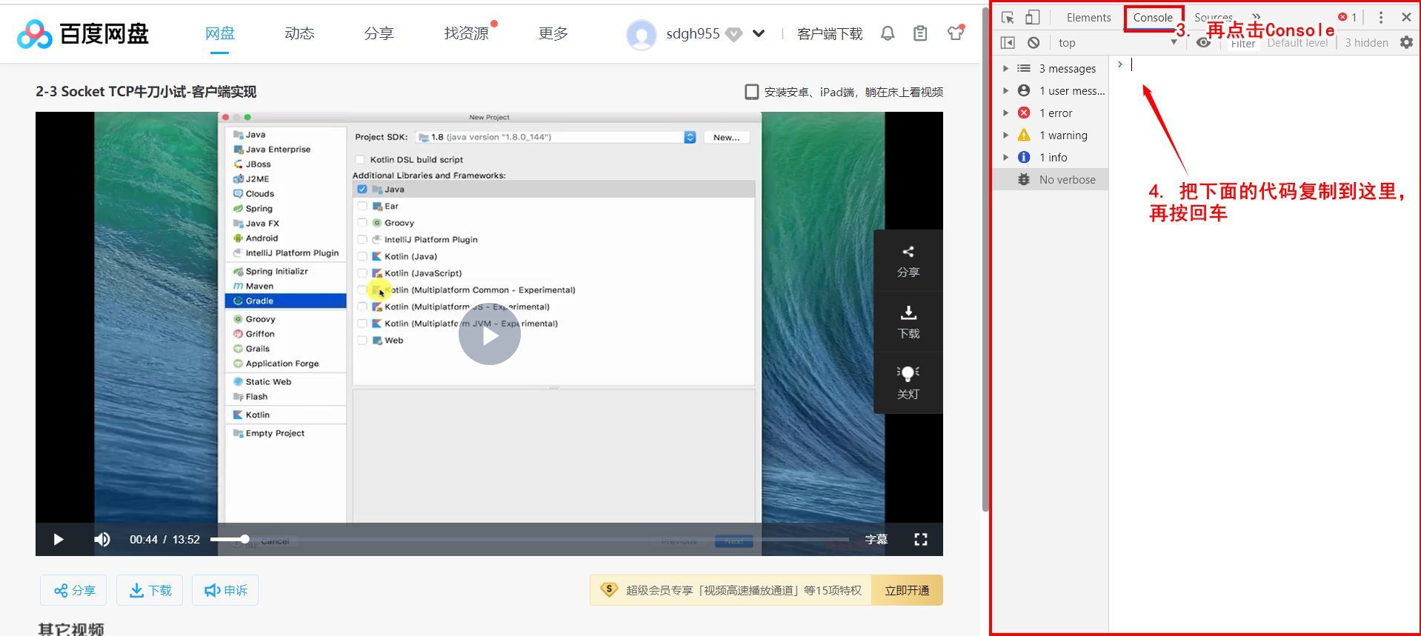Open the 分享 navigation tab
The height and width of the screenshot is (636, 1421).
pyautogui.click(x=379, y=33)
